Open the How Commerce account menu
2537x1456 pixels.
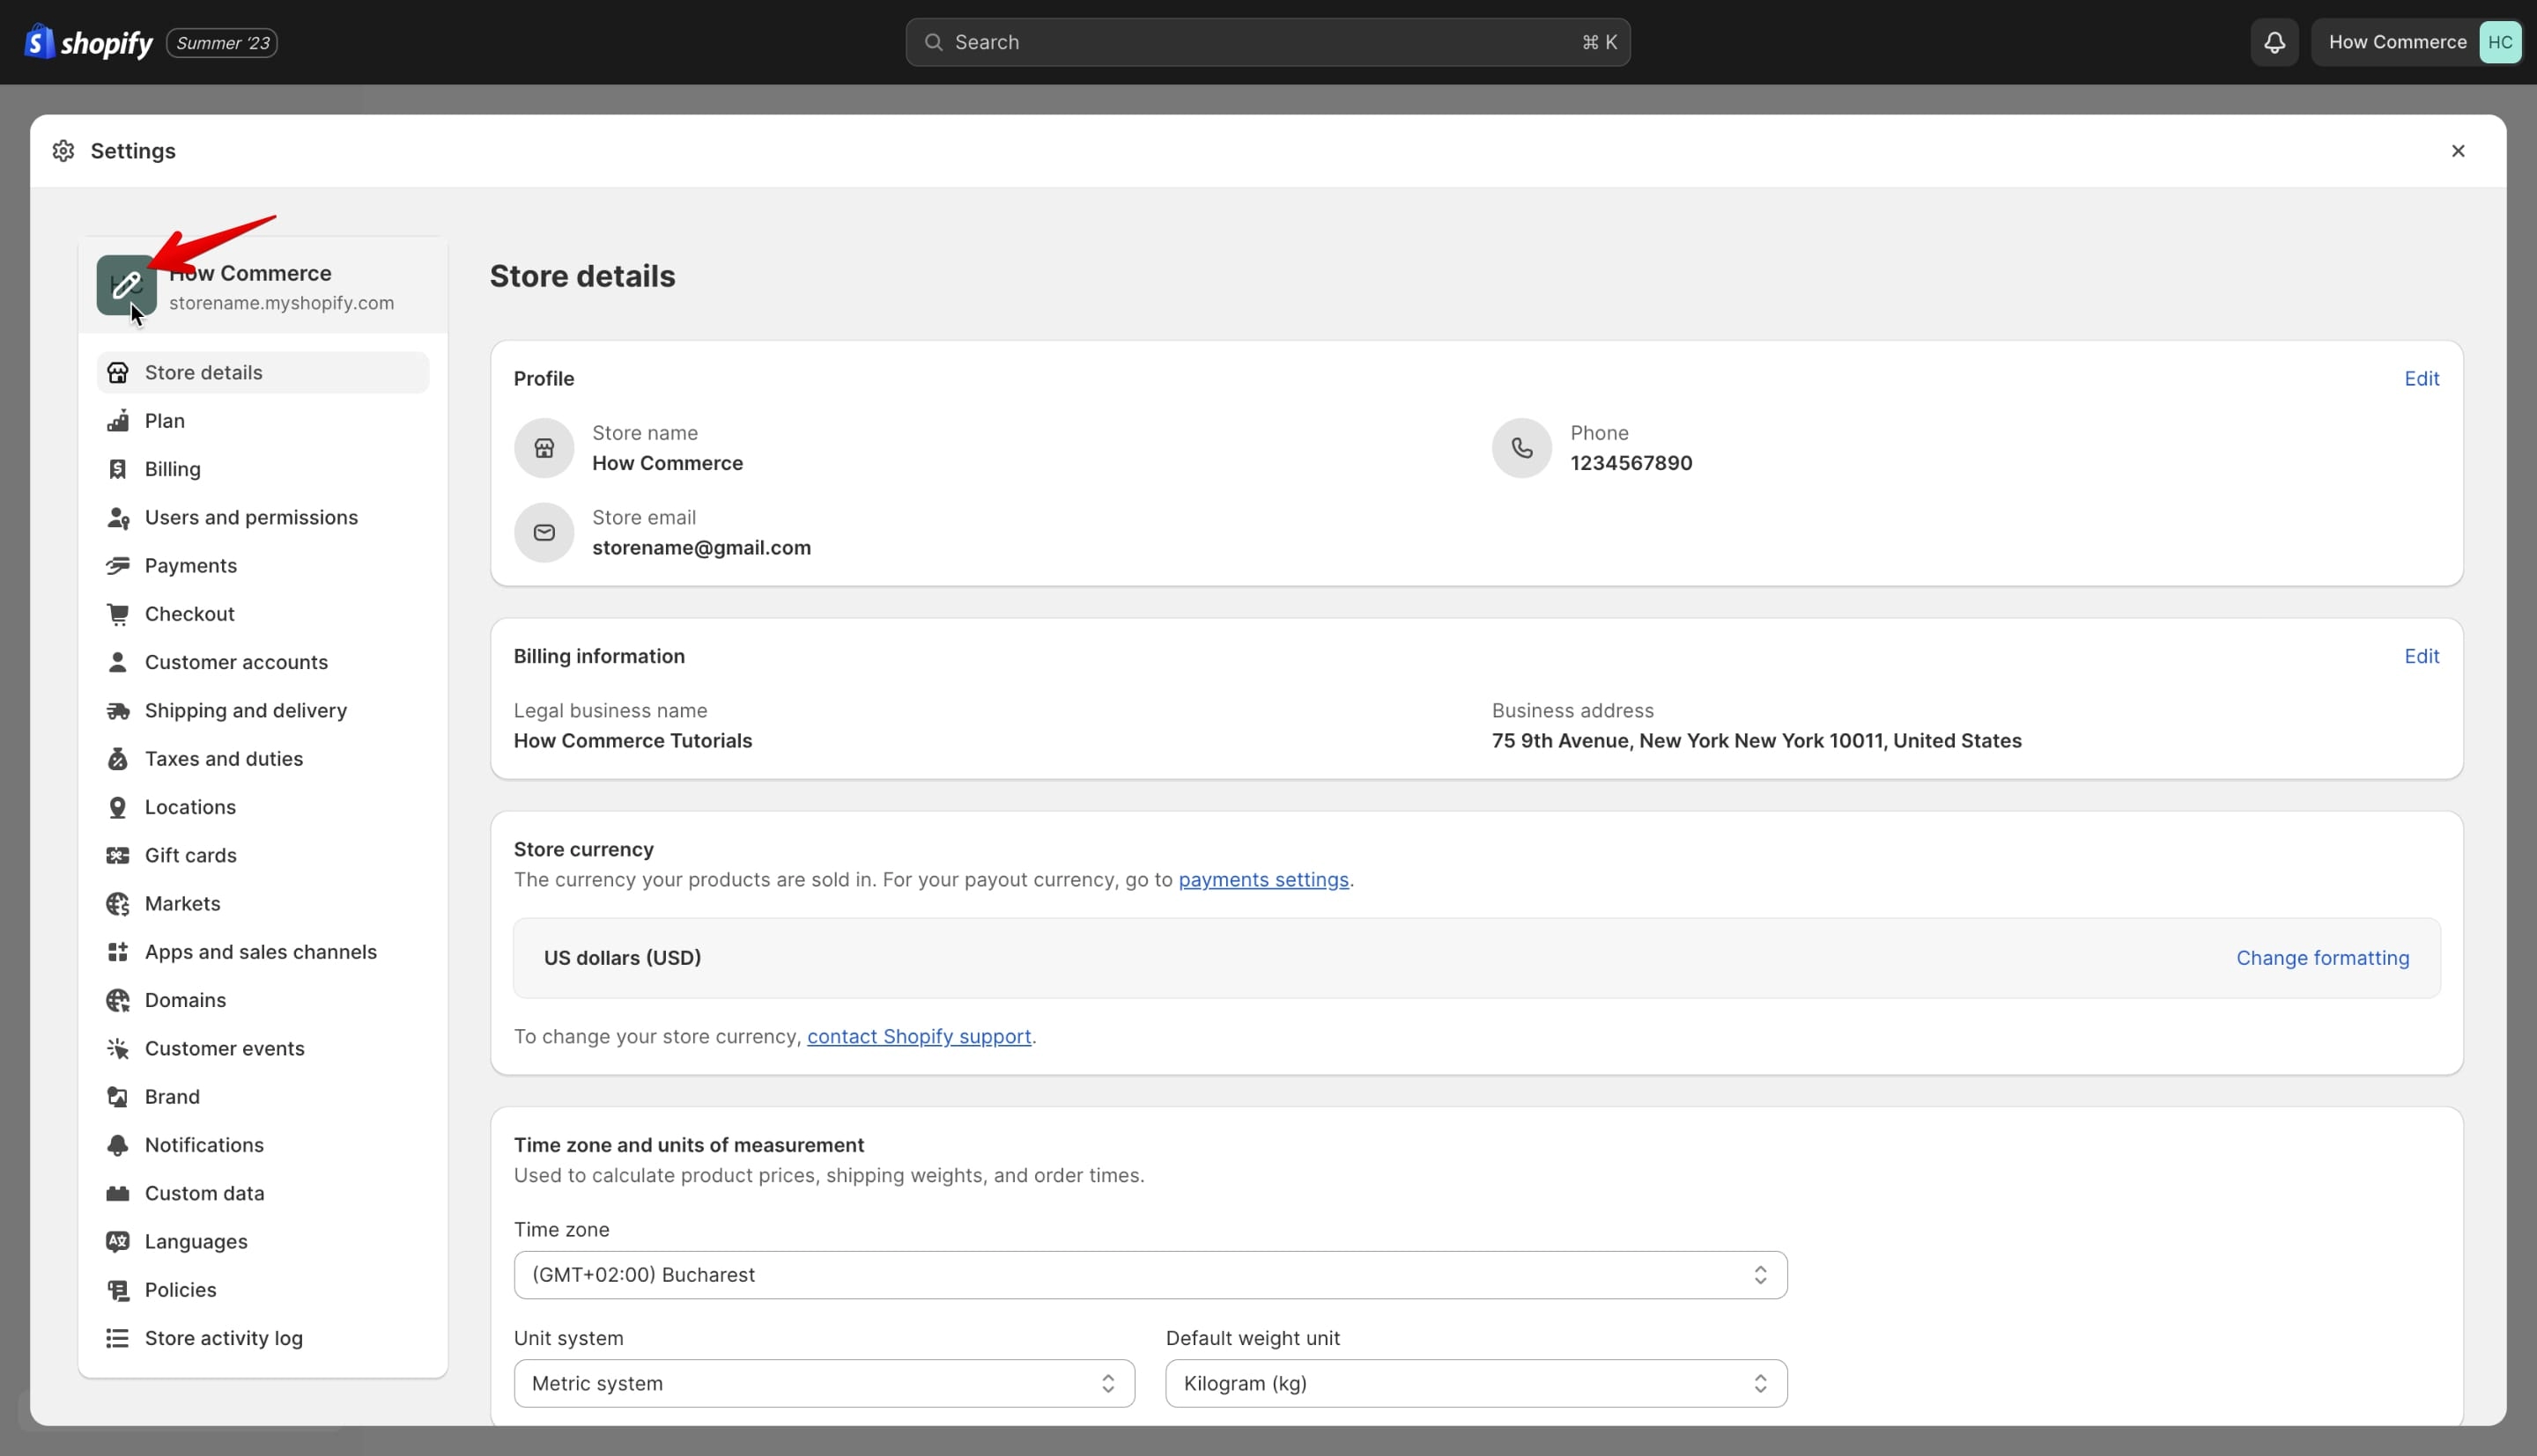coord(2417,42)
